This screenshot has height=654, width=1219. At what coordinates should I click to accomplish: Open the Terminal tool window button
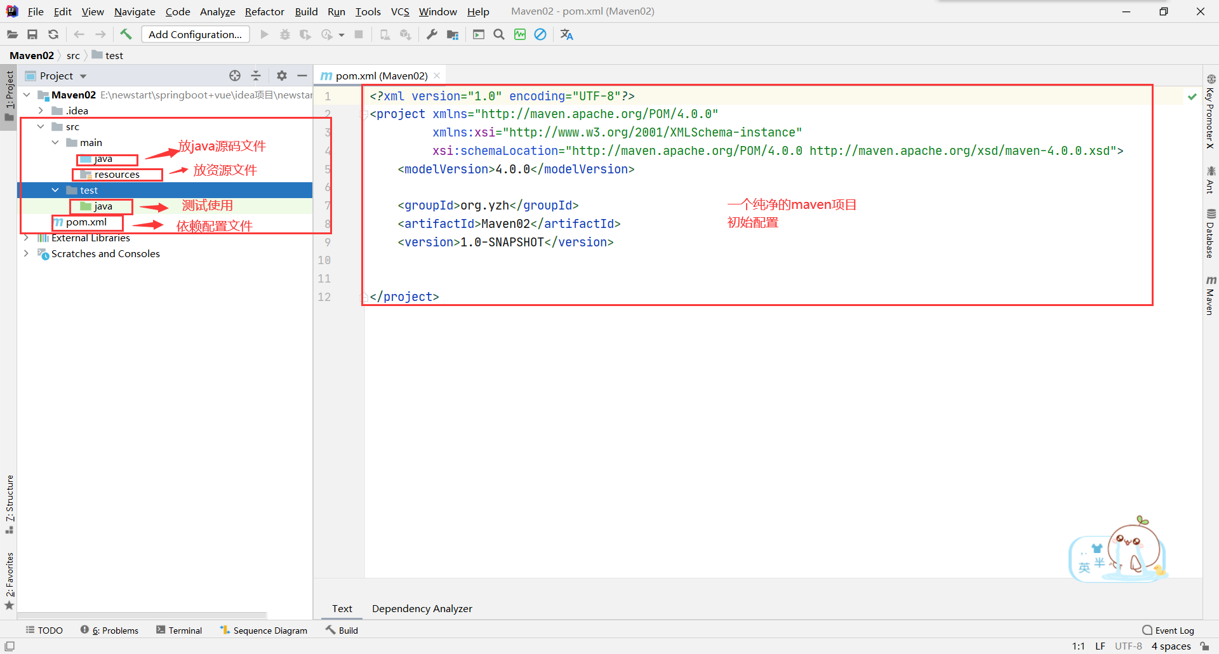[x=179, y=630]
